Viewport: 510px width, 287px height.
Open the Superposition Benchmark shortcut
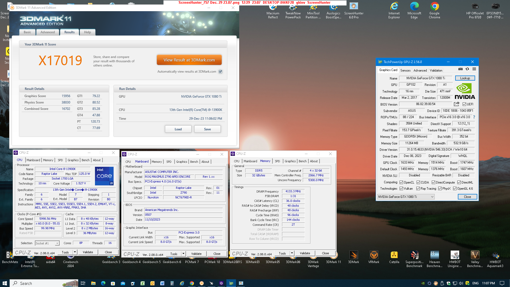pyautogui.click(x=414, y=259)
